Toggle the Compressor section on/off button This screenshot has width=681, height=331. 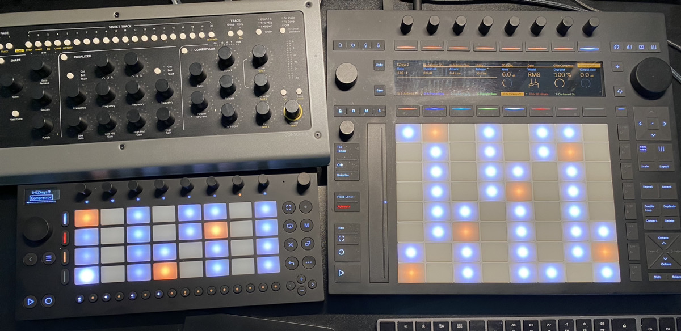(184, 50)
